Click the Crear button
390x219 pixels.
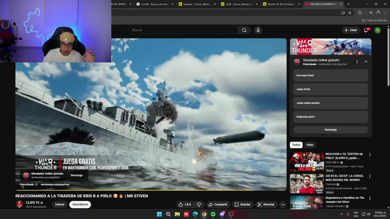(350, 30)
